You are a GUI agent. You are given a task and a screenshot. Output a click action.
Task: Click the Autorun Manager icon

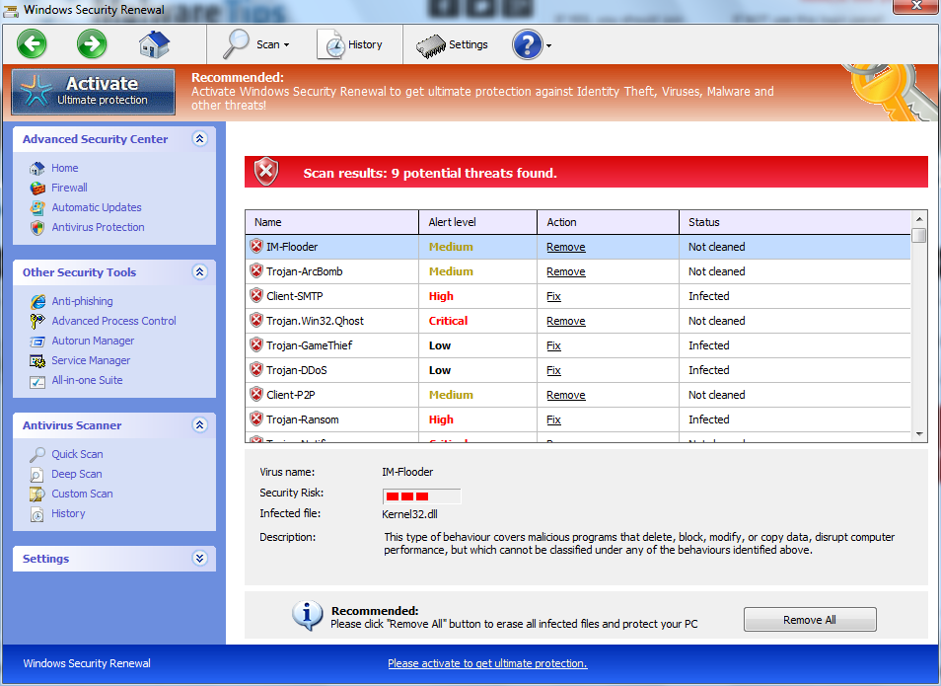click(37, 342)
